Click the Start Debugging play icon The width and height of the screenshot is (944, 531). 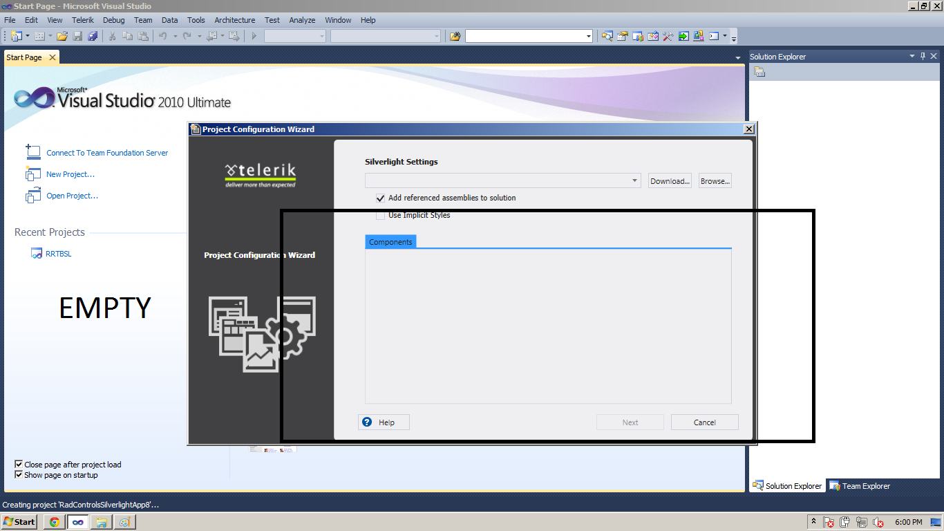click(x=254, y=36)
